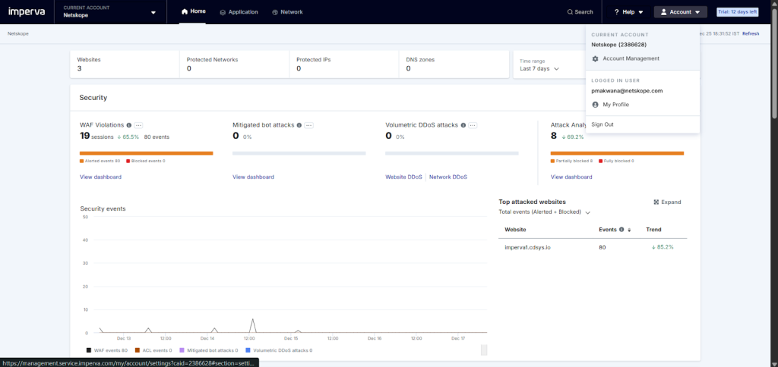778x367 pixels.
Task: Open My Profile
Action: [615, 105]
